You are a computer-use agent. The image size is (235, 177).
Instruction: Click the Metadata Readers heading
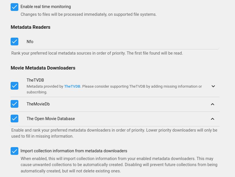[30, 27]
